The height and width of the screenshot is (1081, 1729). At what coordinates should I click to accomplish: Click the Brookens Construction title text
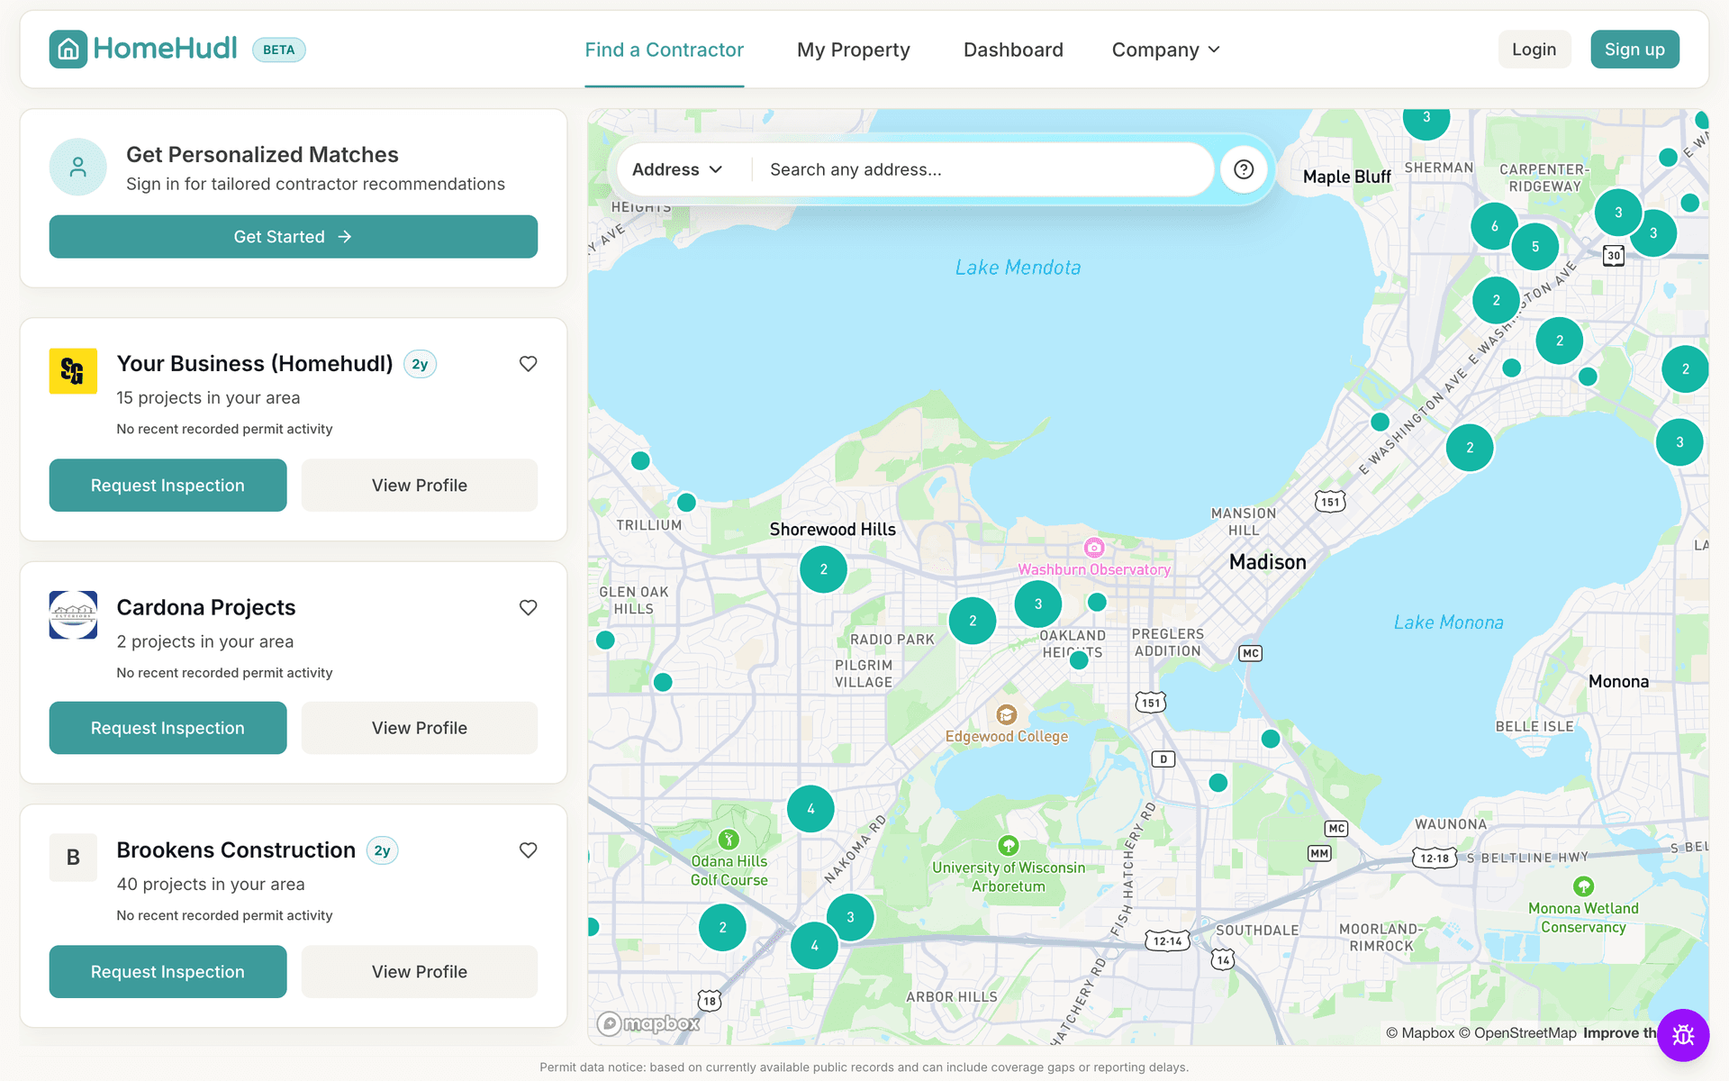pyautogui.click(x=236, y=850)
